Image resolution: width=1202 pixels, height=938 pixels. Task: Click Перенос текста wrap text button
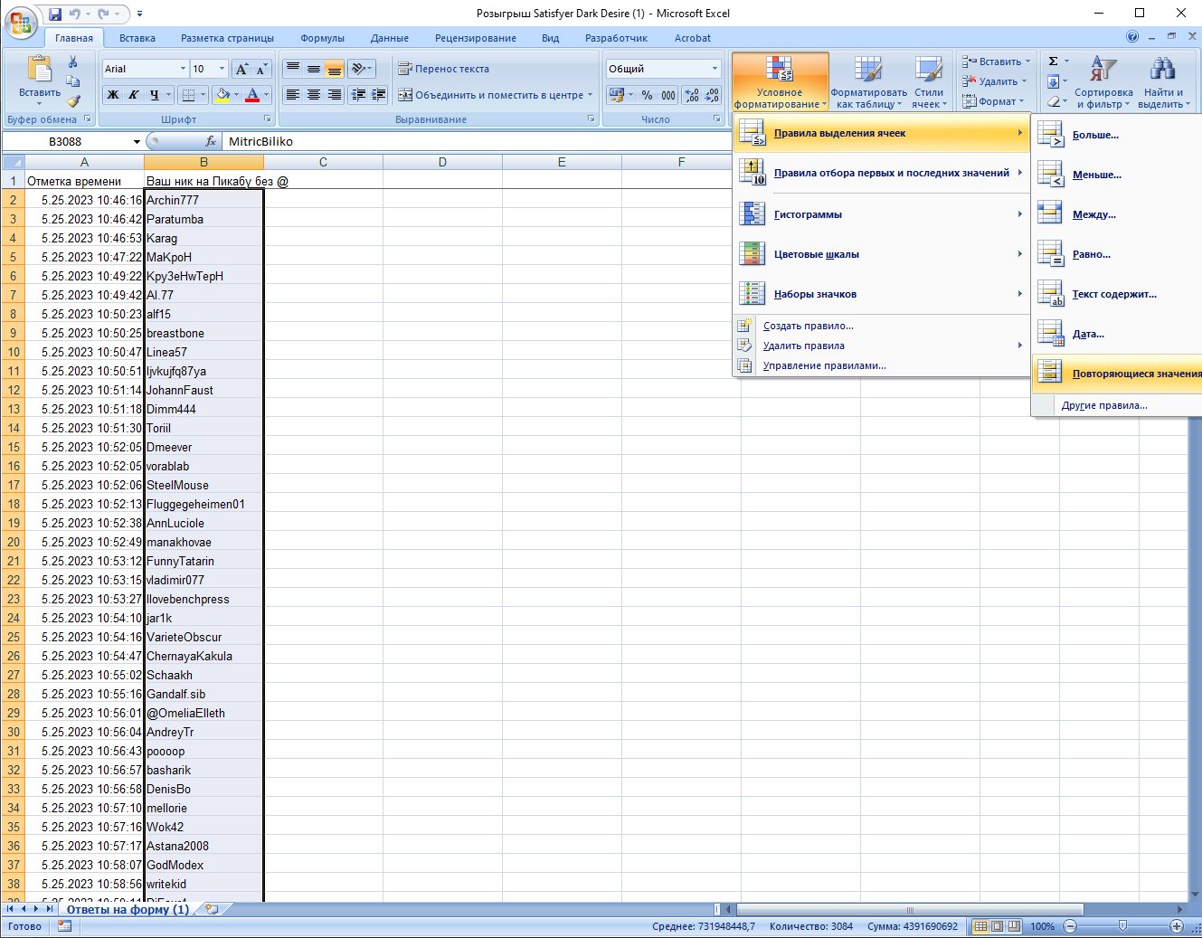tap(444, 69)
